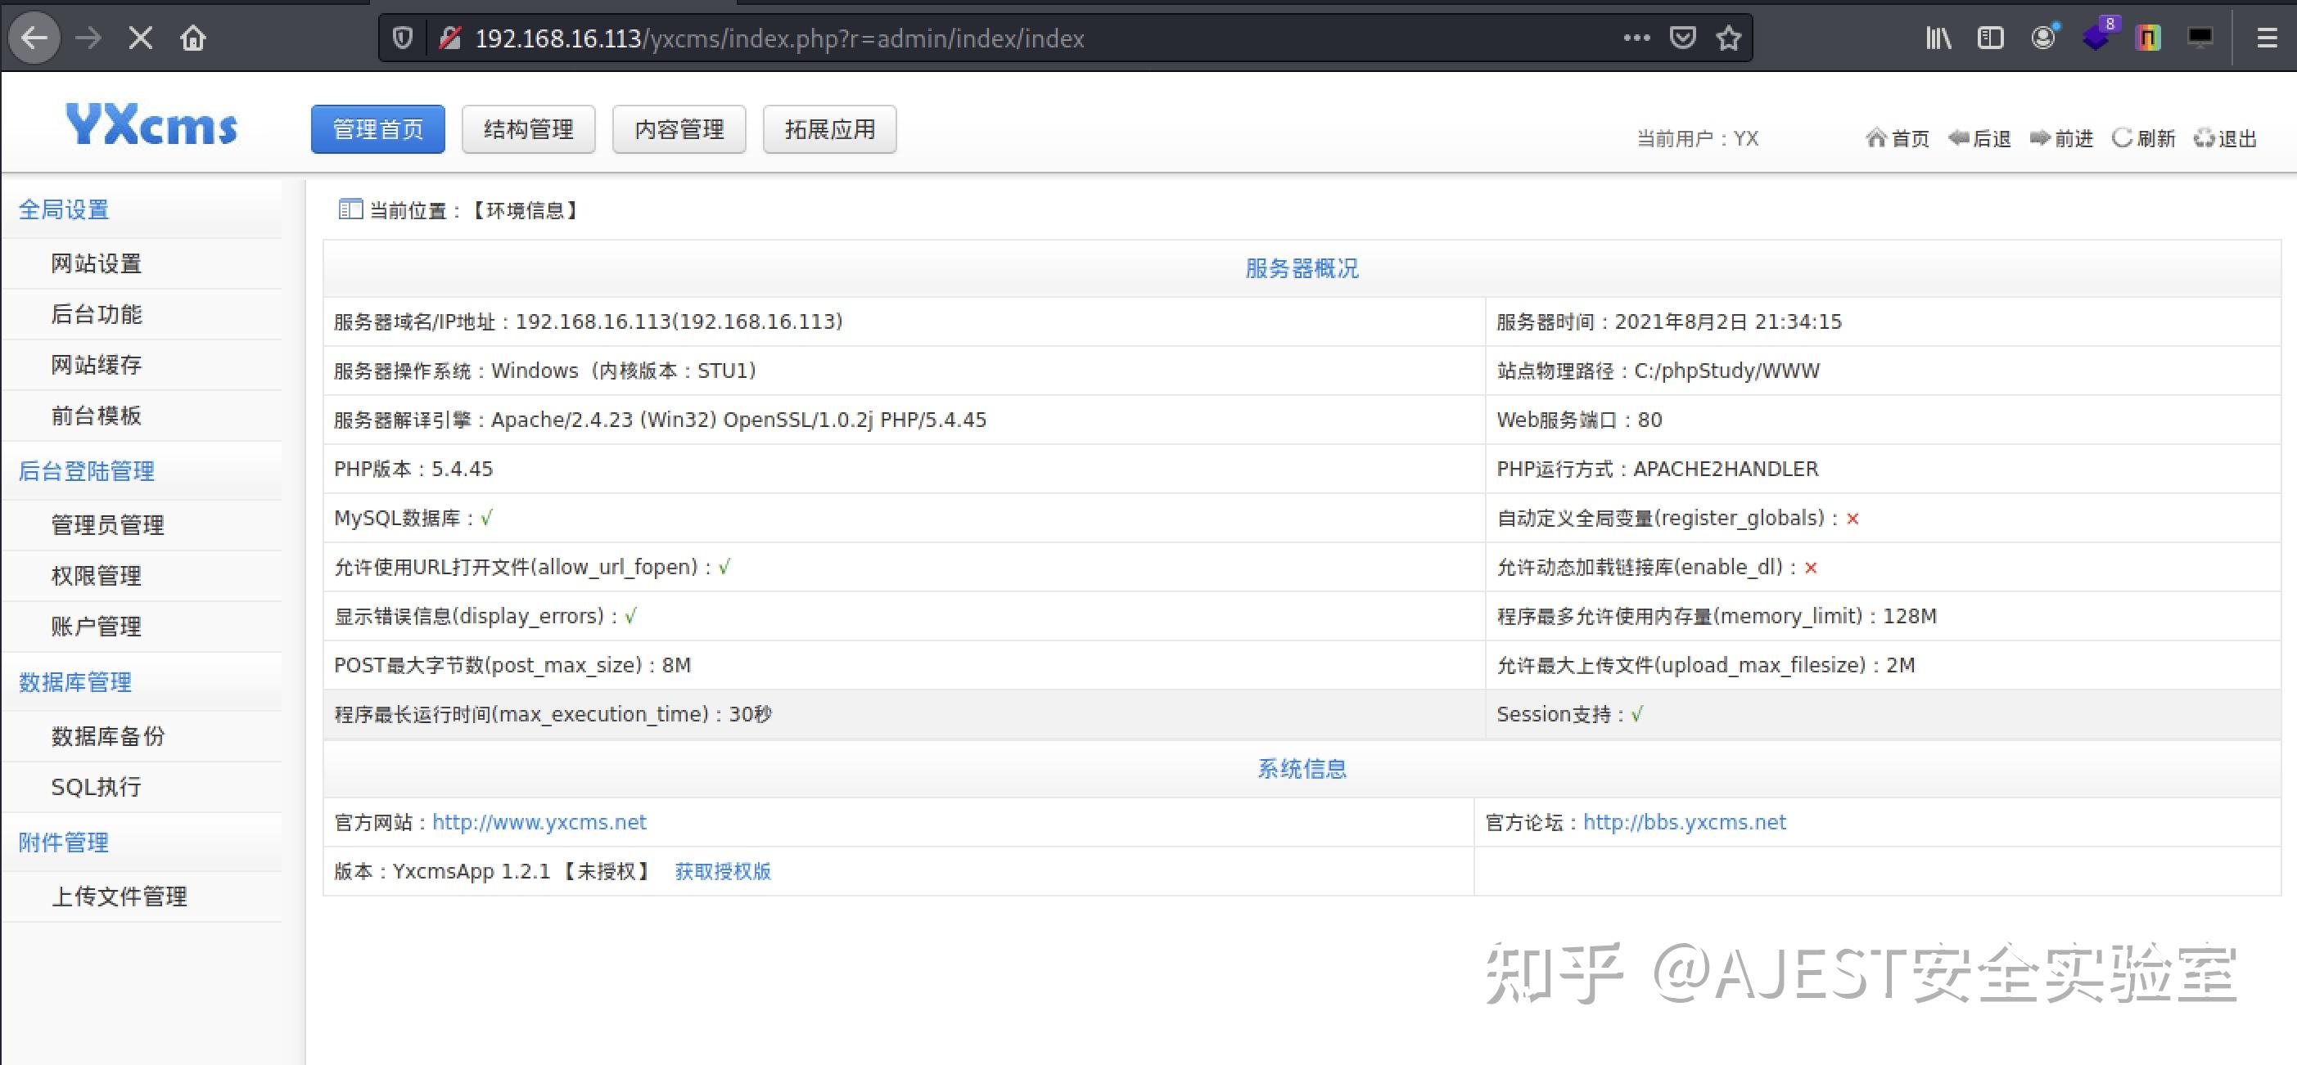The image size is (2297, 1065).
Task: Collapse 后台登陆管理 sidebar section
Action: click(x=87, y=471)
